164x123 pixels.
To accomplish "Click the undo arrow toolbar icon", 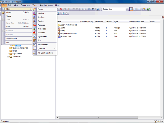I will click(x=74, y=9).
